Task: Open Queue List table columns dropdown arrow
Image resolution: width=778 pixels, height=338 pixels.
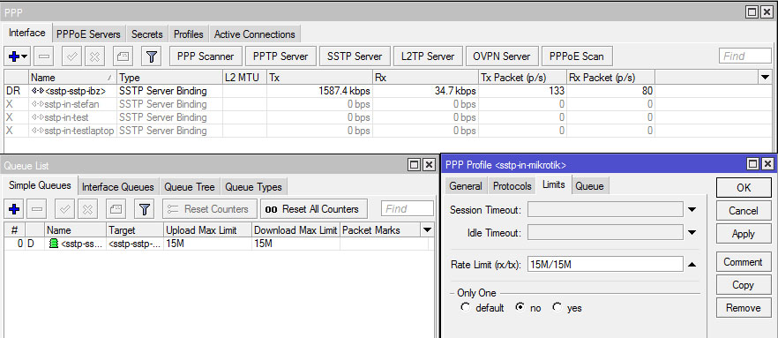Action: click(x=426, y=229)
